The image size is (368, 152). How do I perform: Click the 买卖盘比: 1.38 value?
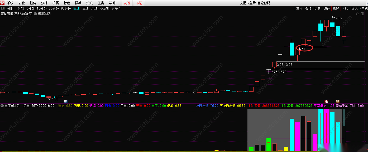coord(324,106)
